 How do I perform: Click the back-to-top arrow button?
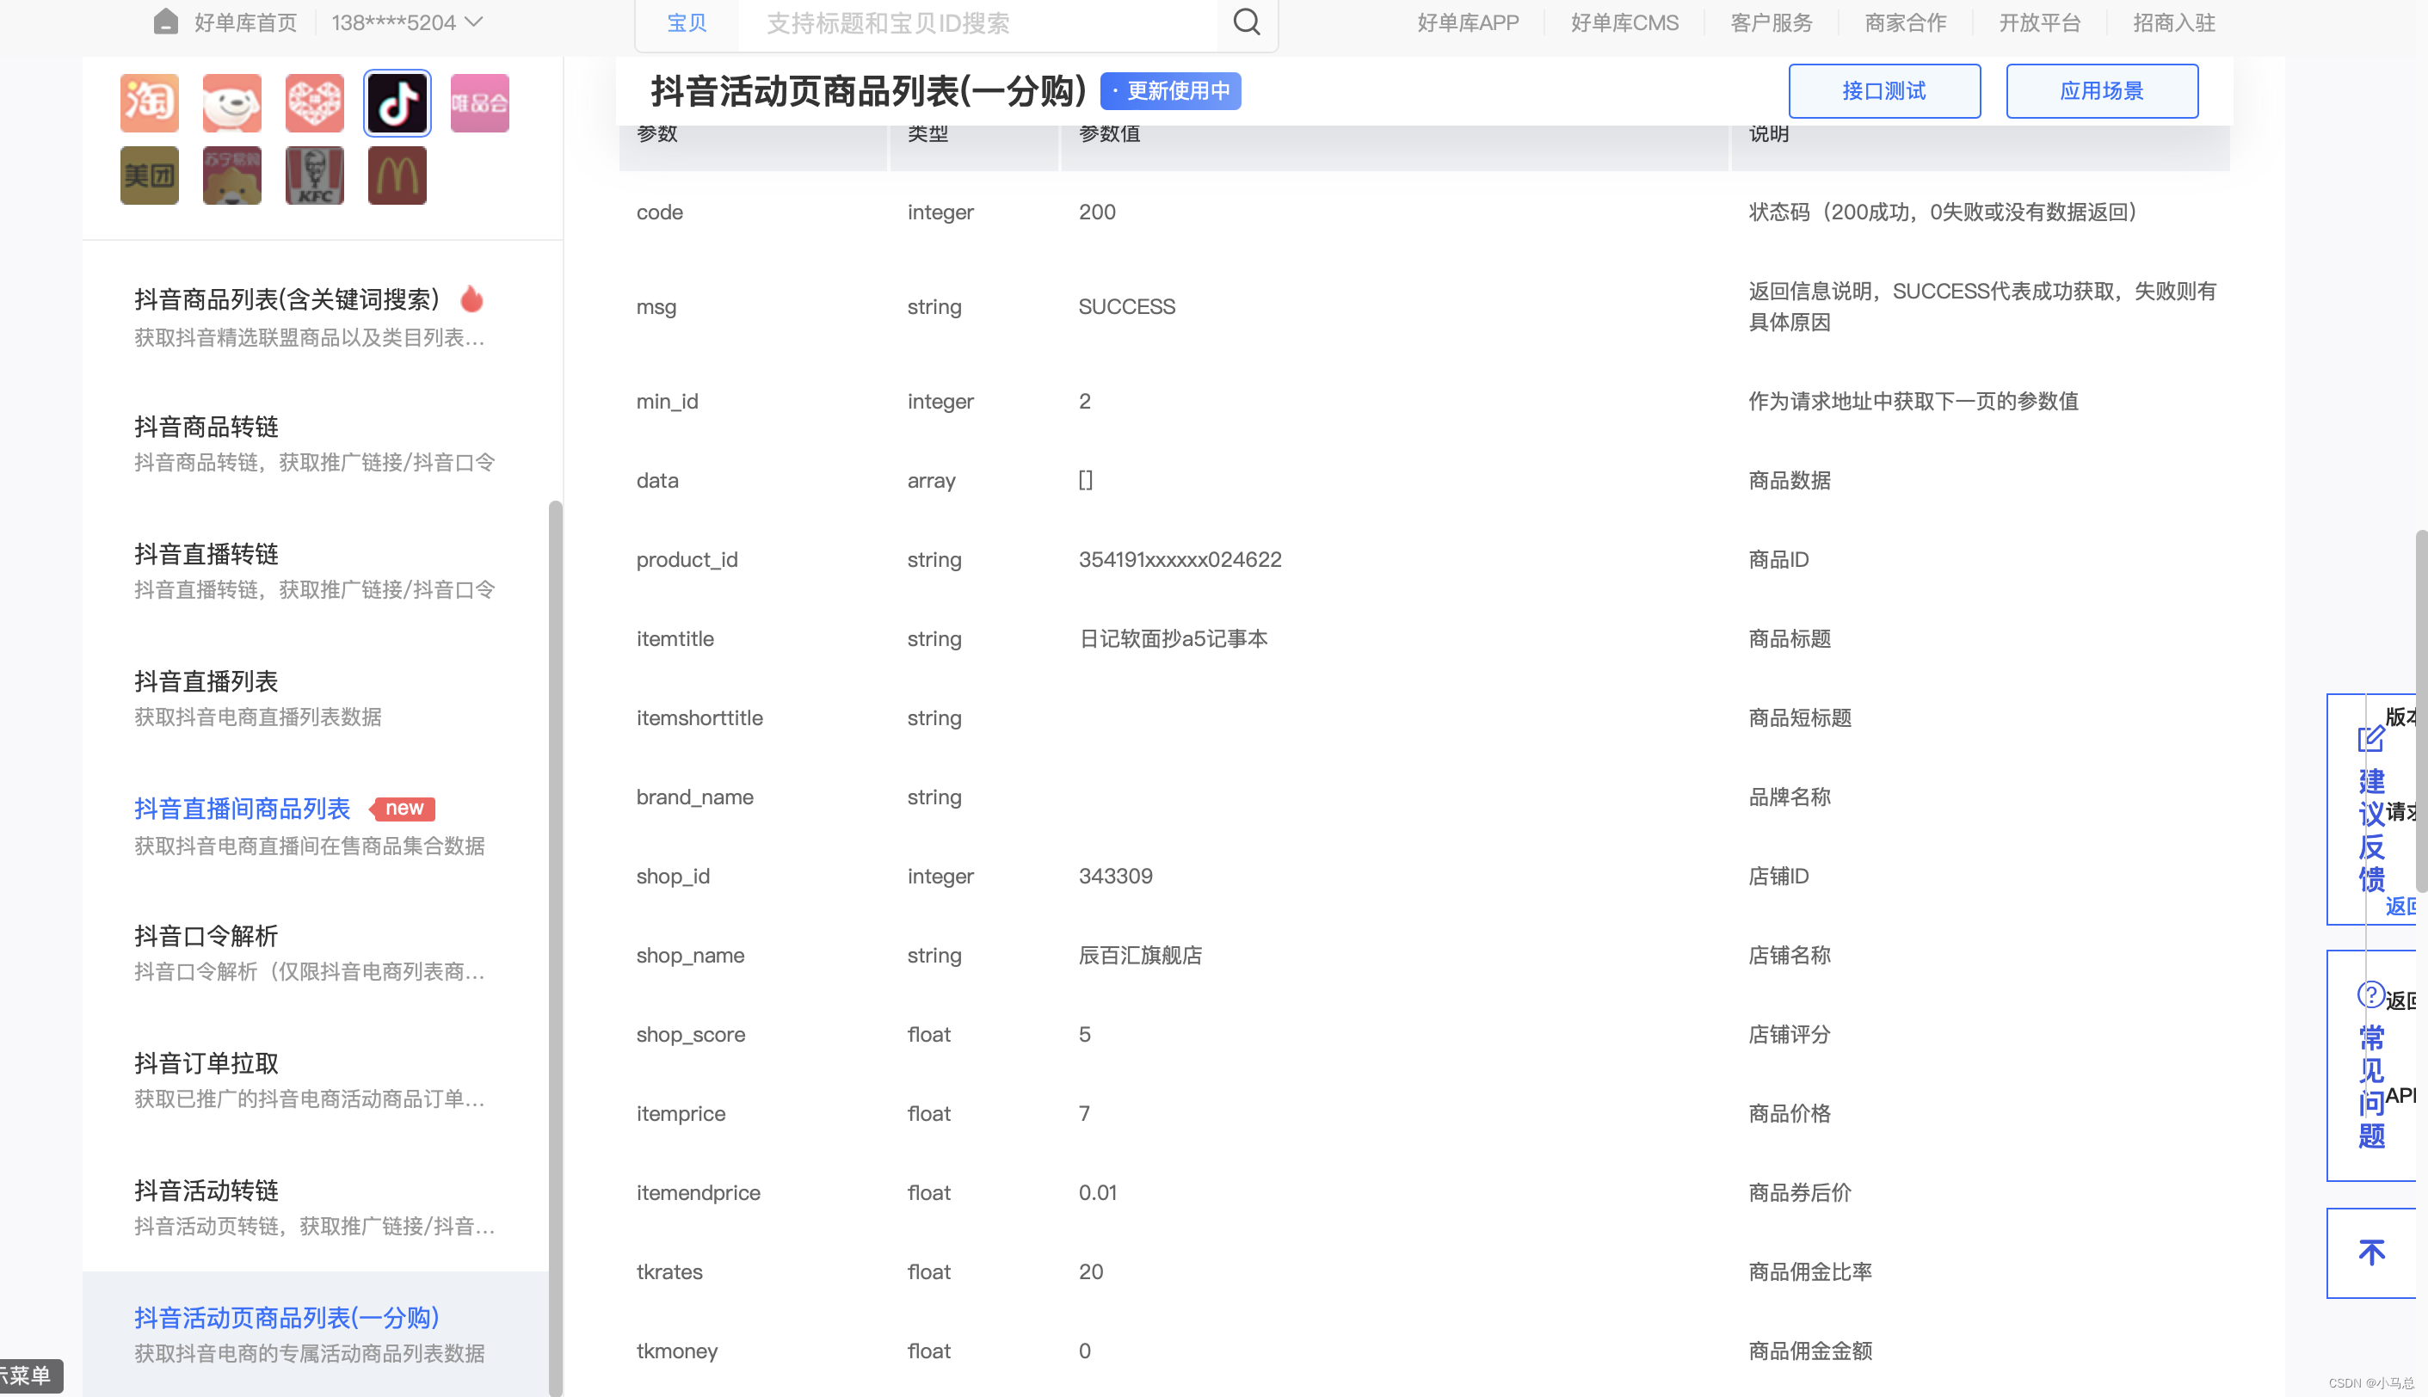pos(2370,1252)
